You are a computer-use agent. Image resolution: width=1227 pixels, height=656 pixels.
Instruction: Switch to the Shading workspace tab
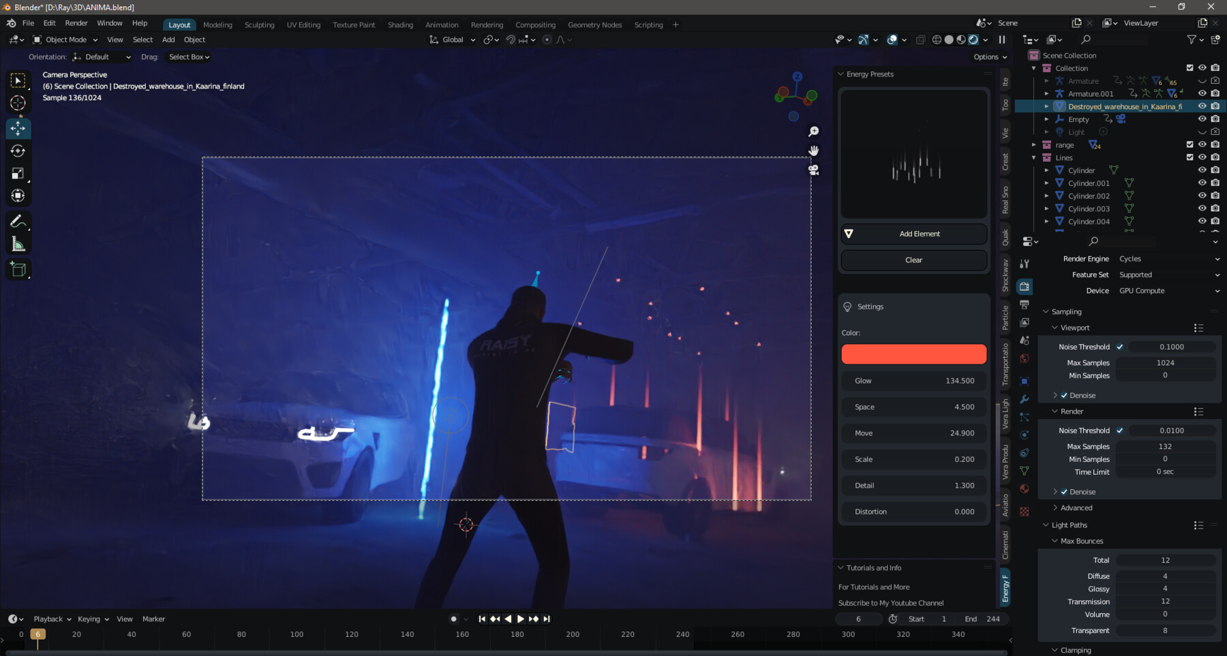click(400, 25)
